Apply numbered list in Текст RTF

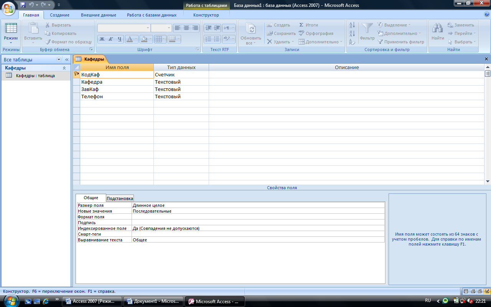(208, 39)
